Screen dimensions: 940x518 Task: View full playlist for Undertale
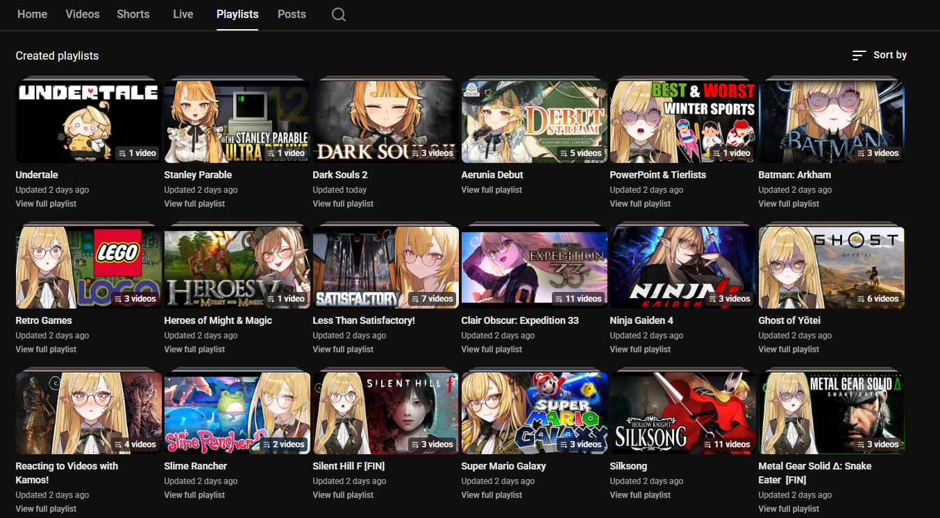pyautogui.click(x=46, y=204)
